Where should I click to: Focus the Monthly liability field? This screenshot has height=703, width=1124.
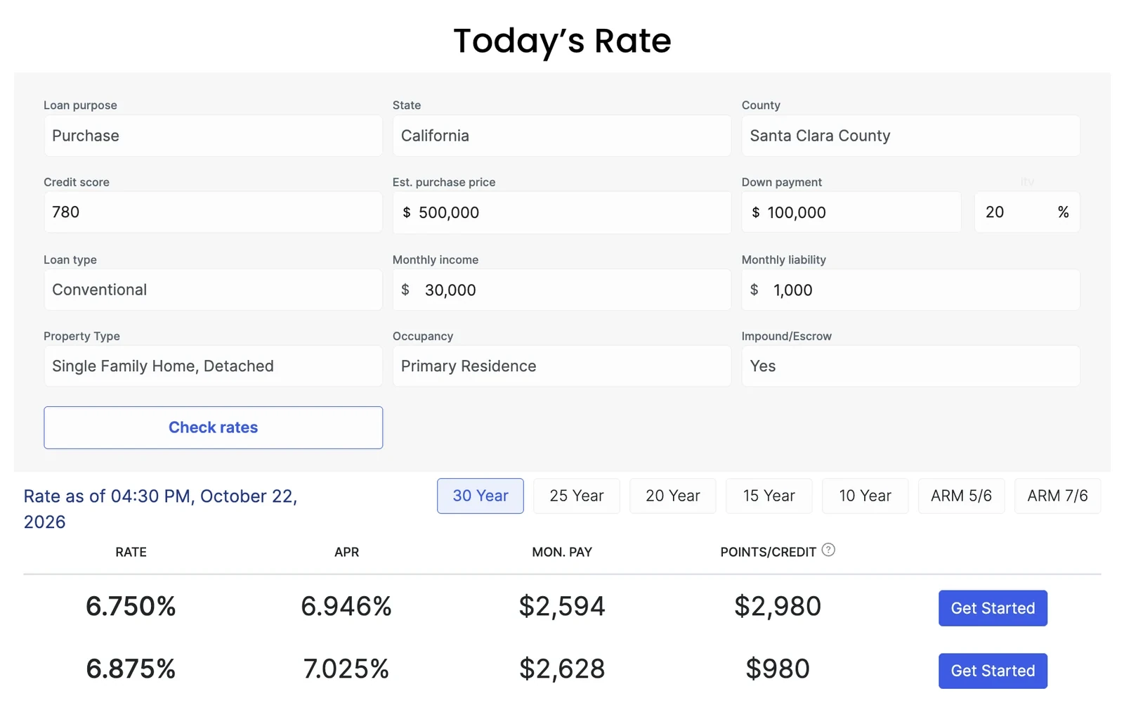910,290
